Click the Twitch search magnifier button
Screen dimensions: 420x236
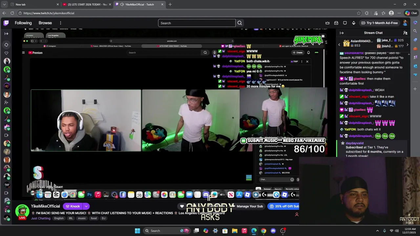240,23
